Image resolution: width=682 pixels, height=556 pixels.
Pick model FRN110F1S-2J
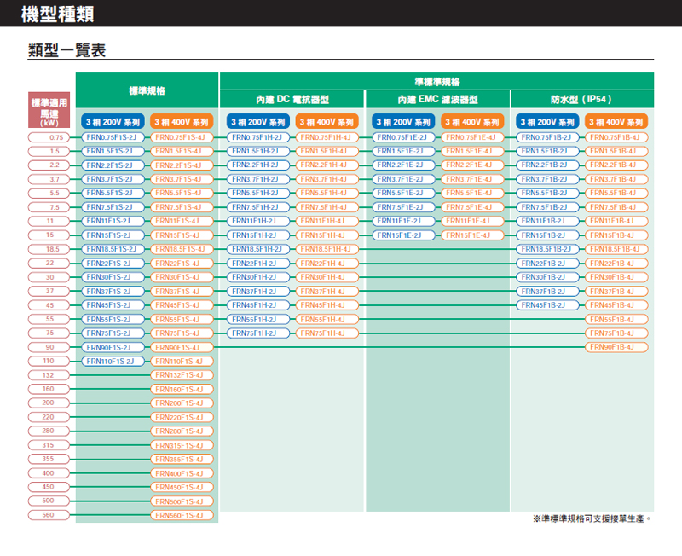[x=111, y=362]
